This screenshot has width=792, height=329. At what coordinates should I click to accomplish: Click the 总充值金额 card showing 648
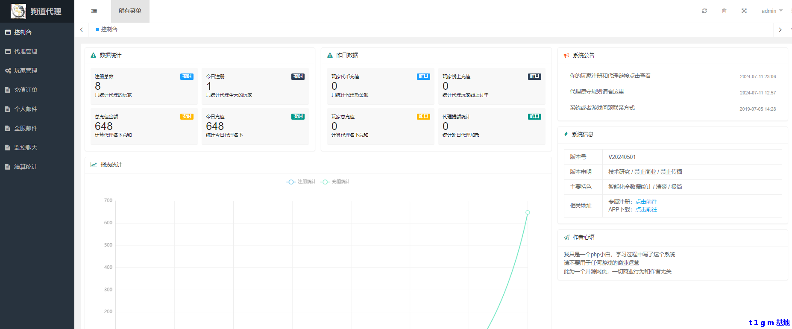click(x=144, y=126)
